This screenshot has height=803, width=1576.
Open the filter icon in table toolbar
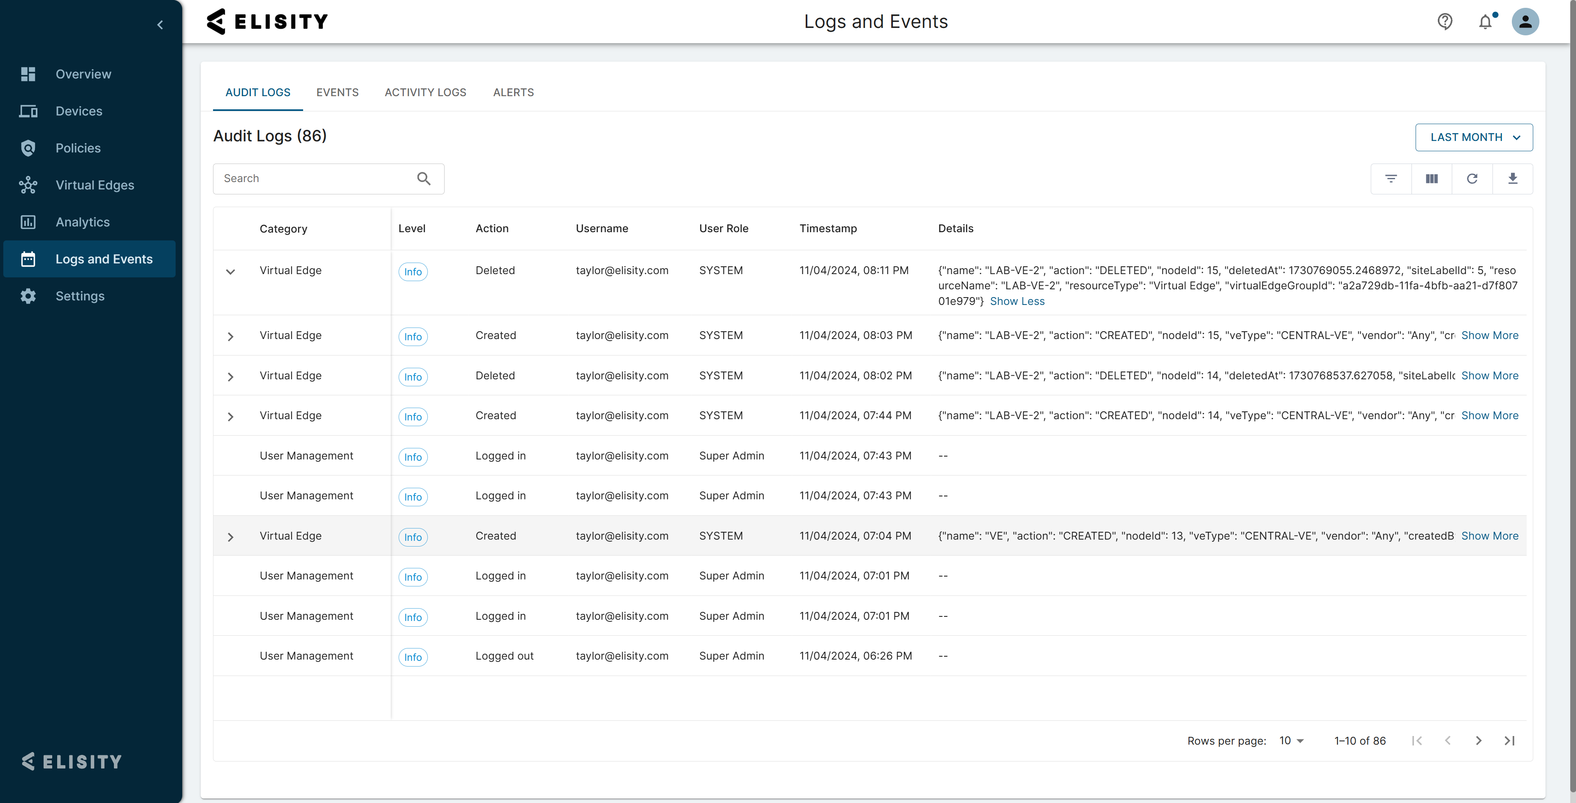[1391, 178]
